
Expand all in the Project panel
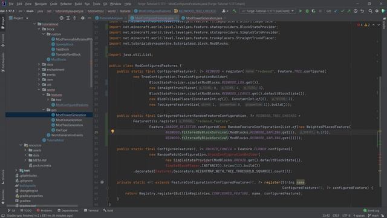tap(68, 18)
